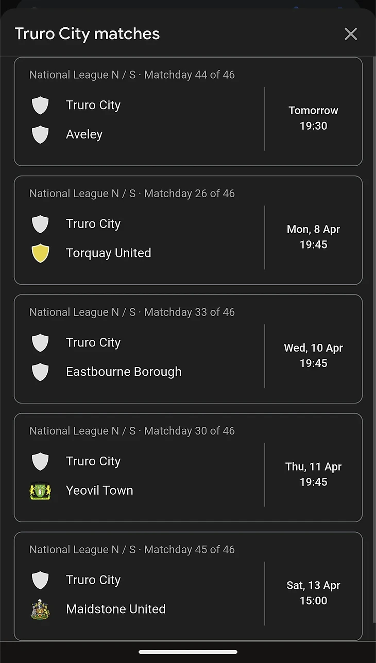Viewport: 376px width, 663px height.
Task: Open the Aveley team name
Action: coord(84,134)
